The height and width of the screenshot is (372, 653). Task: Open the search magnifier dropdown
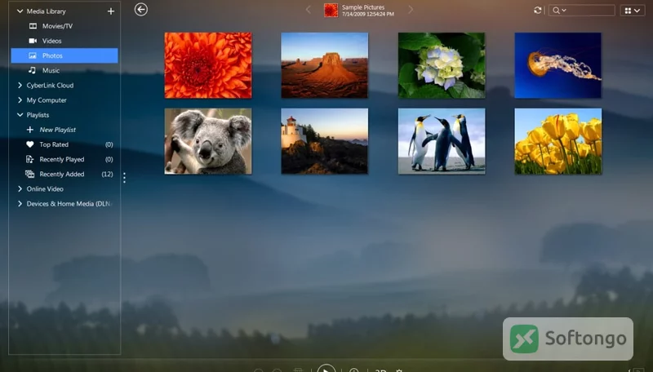559,11
